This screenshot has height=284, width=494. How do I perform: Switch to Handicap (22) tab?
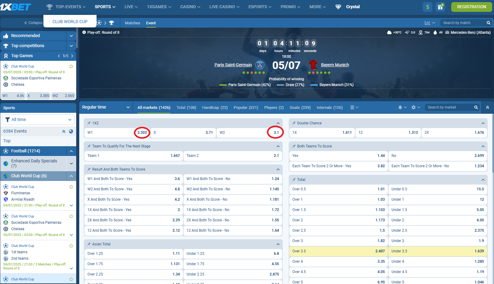coord(215,107)
